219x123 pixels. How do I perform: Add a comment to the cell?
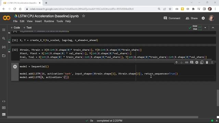point(192,62)
